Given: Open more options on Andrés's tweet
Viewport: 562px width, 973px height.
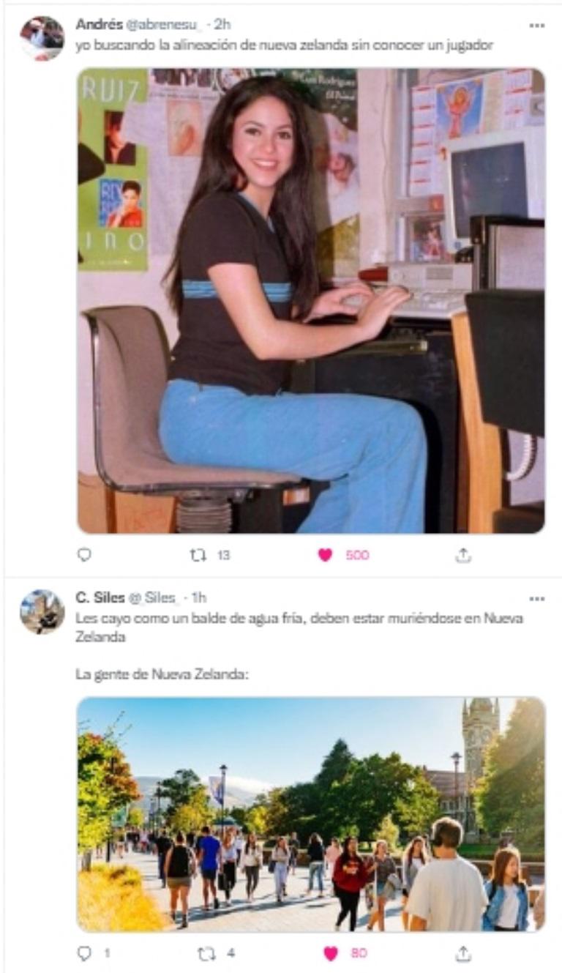Looking at the screenshot, I should click(537, 25).
